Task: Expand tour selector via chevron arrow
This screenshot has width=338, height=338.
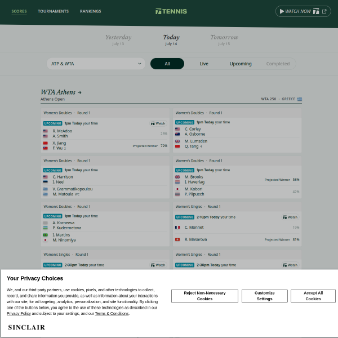Action: pyautogui.click(x=140, y=64)
